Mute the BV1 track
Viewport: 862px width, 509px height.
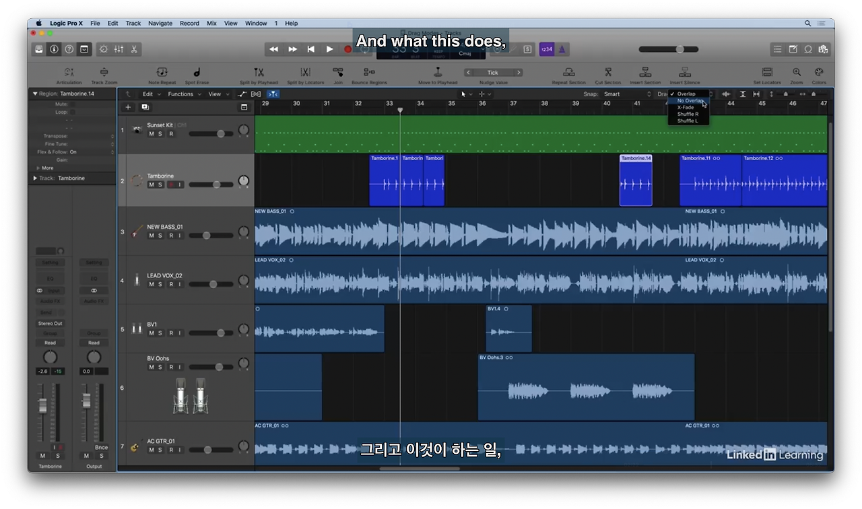coord(151,333)
